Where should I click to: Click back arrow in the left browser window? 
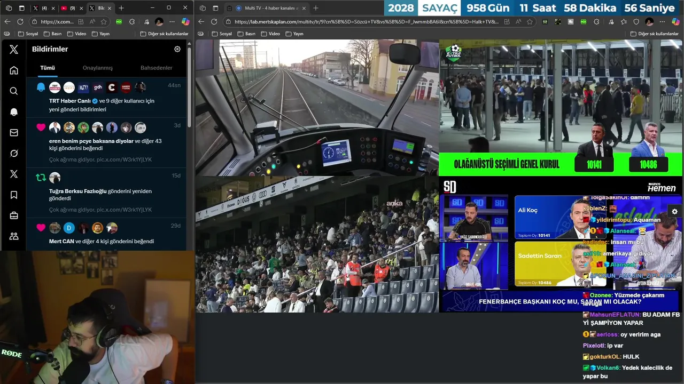pyautogui.click(x=7, y=21)
